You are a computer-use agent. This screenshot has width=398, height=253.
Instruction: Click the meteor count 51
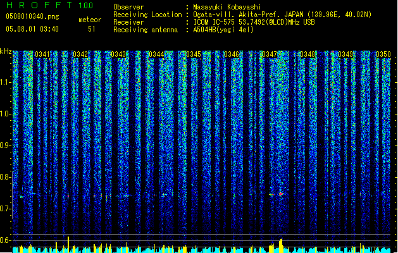(x=92, y=29)
